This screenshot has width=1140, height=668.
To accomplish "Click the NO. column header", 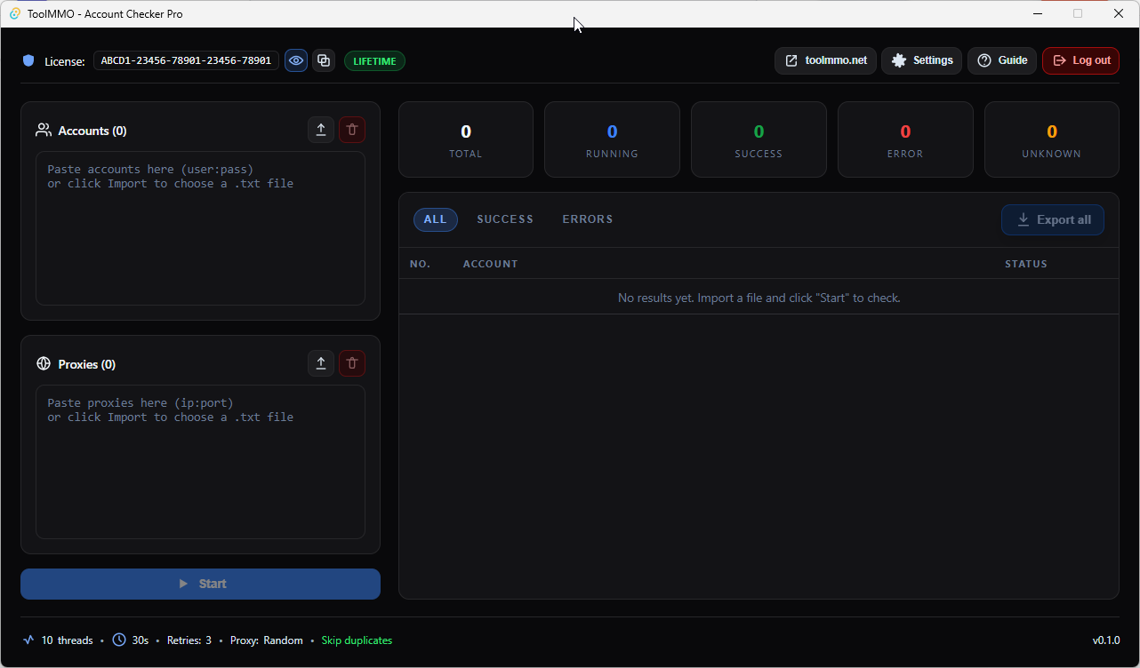I will pyautogui.click(x=420, y=264).
